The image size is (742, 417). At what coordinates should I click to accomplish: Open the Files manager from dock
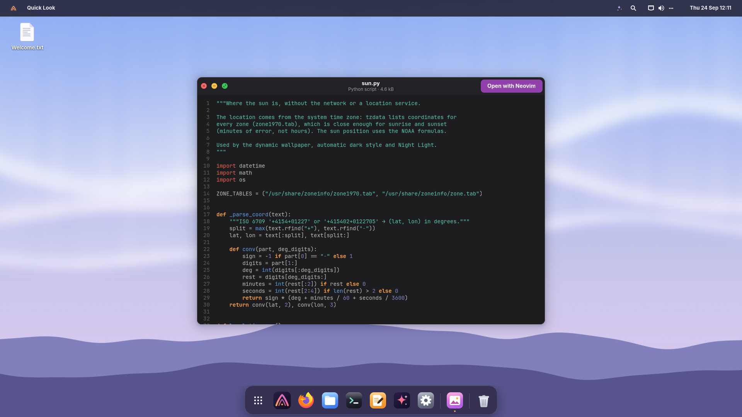330,400
